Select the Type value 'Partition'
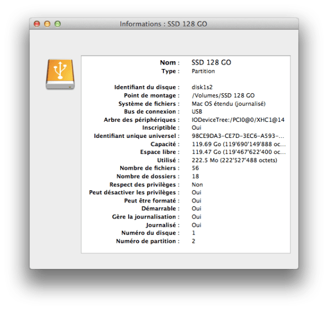Viewport: 328px width, 310px height. click(203, 71)
